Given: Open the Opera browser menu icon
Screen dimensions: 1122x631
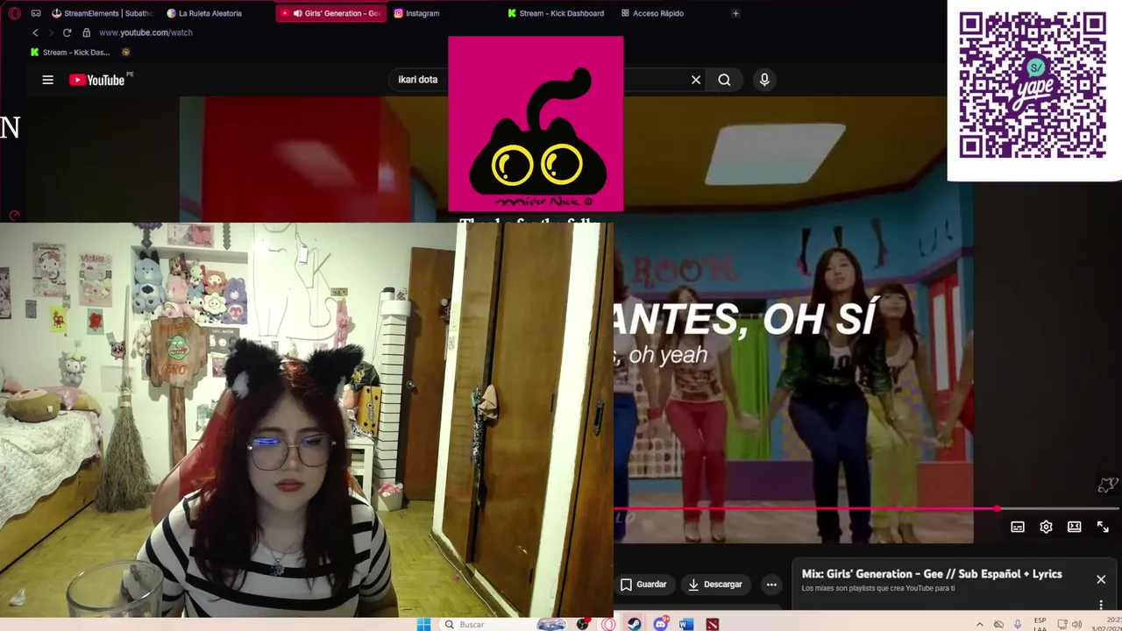Looking at the screenshot, I should [x=14, y=13].
